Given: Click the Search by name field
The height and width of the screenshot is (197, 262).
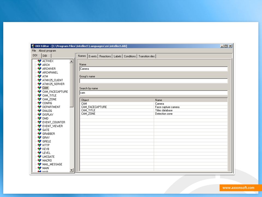Looking at the screenshot, I should click(154, 93).
